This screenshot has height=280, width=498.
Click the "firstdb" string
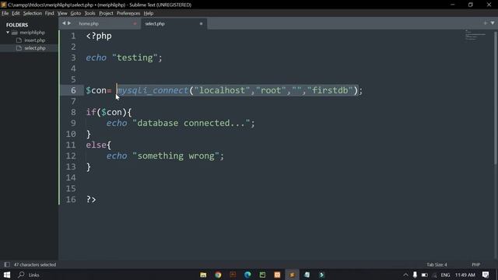pos(330,90)
